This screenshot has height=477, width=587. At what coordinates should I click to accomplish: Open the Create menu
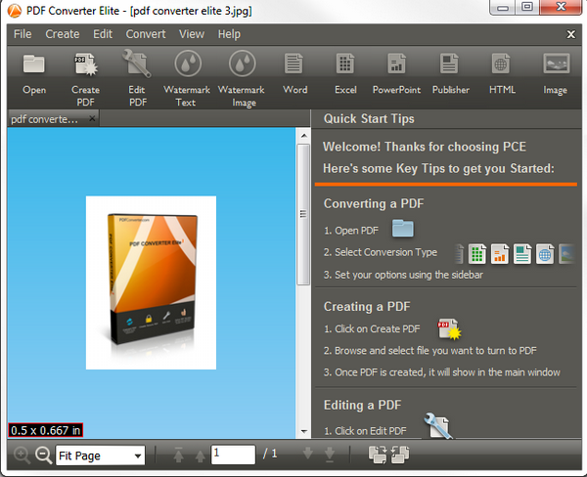(63, 34)
